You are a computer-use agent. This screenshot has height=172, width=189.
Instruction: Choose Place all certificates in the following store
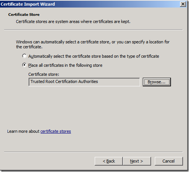click(x=24, y=65)
